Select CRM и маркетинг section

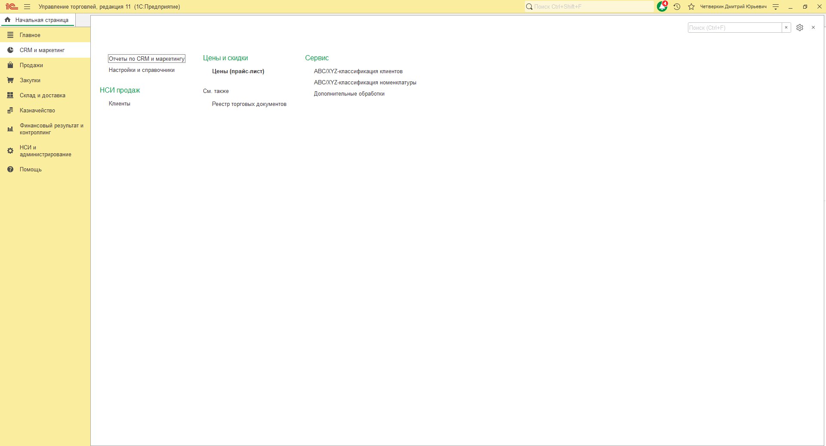point(45,50)
